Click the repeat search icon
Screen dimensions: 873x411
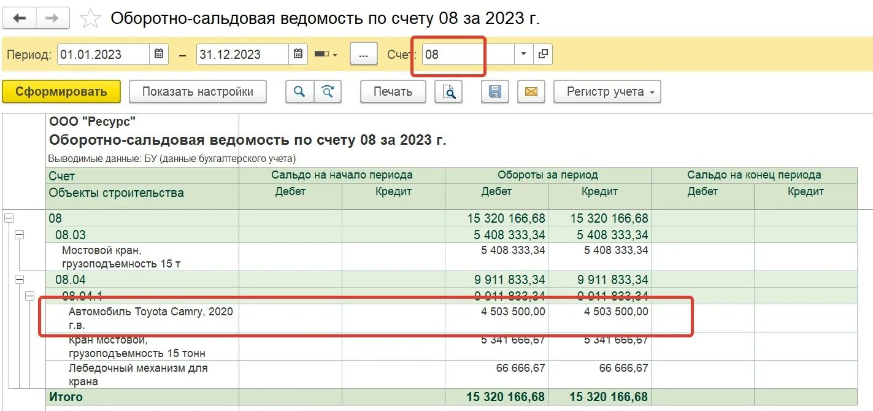tap(327, 91)
